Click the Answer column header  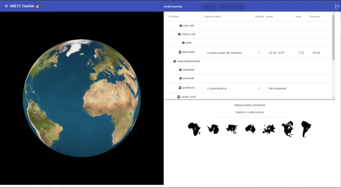coord(269,16)
